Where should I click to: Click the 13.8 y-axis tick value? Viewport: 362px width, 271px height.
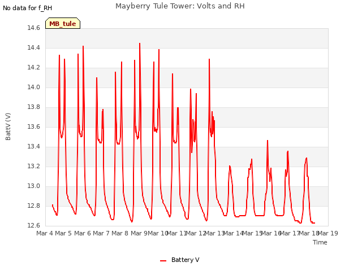[34, 107]
